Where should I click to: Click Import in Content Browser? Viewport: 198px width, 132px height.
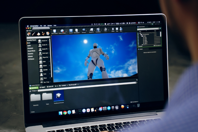pos(42,87)
